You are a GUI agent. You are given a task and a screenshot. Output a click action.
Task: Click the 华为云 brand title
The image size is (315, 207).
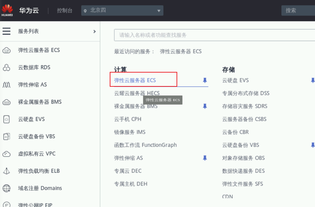click(29, 10)
